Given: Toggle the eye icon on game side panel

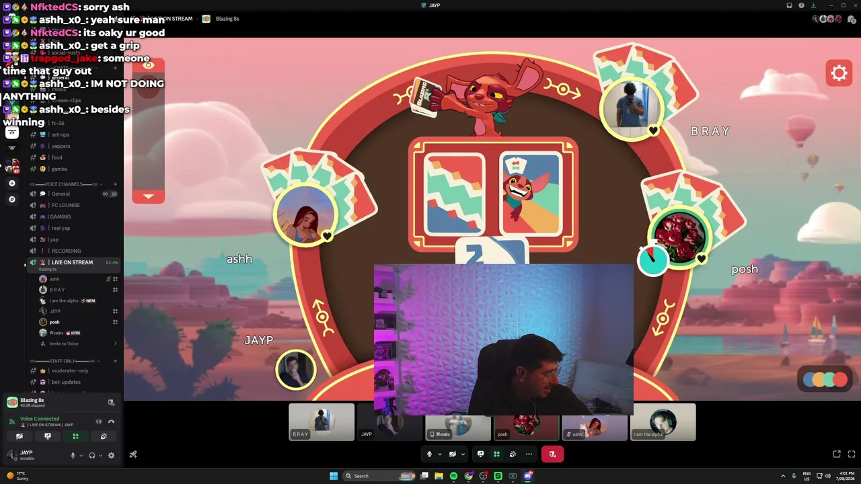Looking at the screenshot, I should point(148,65).
